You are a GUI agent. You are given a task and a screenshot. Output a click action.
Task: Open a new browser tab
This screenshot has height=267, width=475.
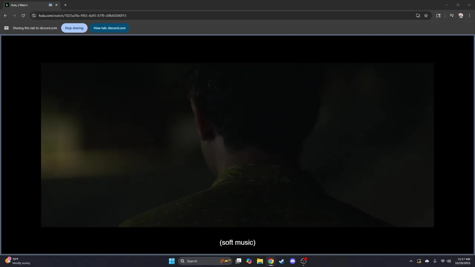[x=65, y=5]
